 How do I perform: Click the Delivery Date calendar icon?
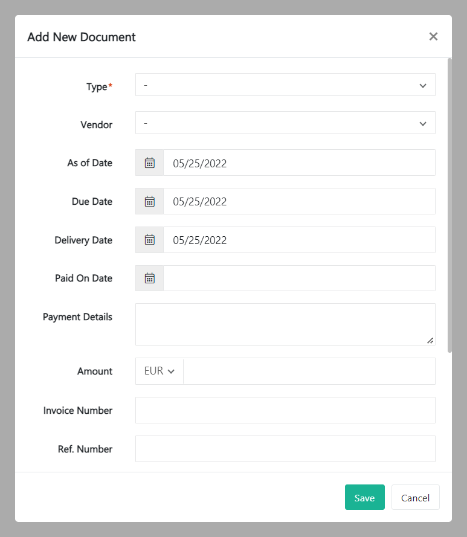(150, 240)
